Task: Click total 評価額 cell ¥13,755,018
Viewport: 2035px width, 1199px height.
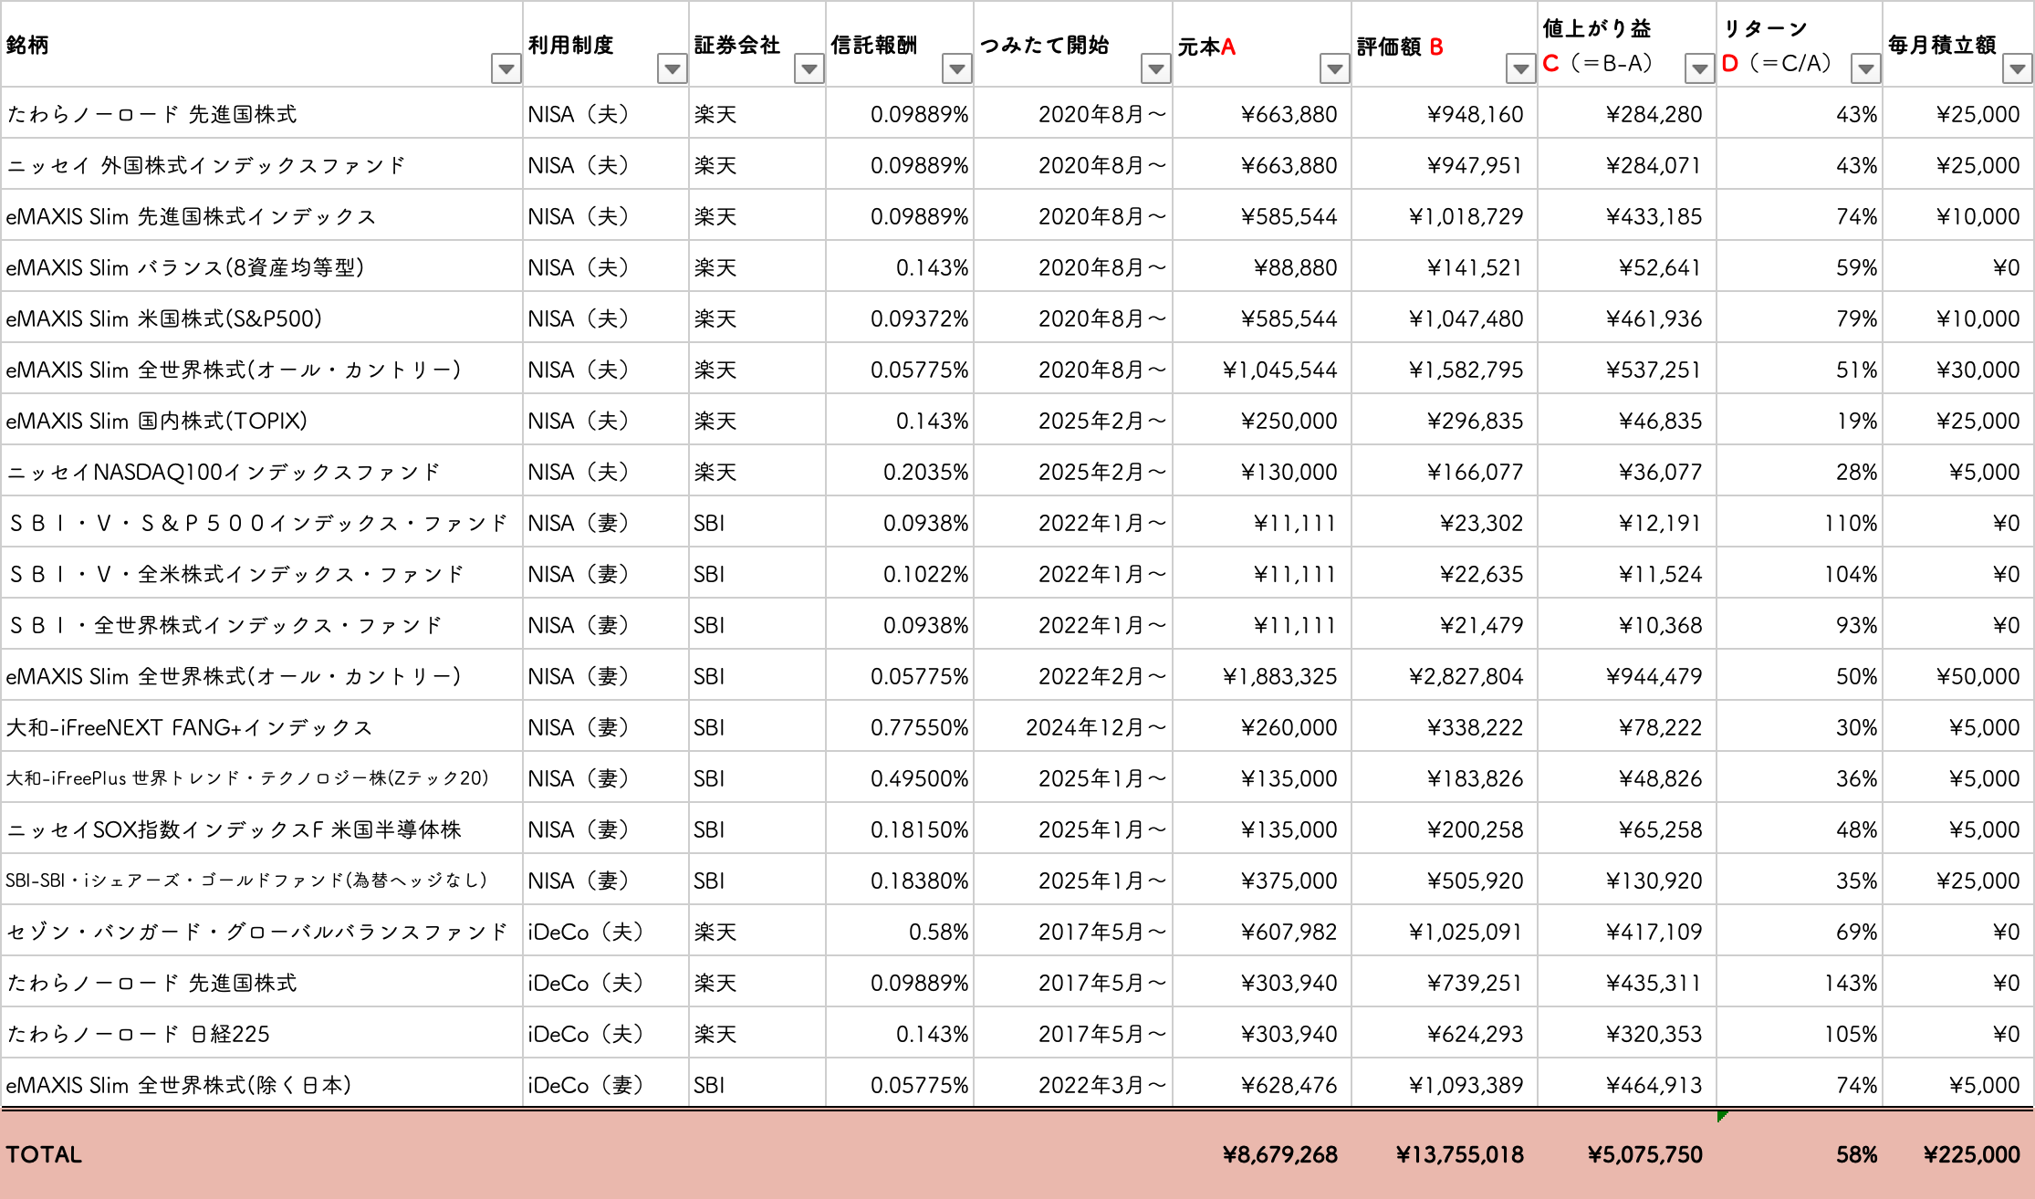Action: pyautogui.click(x=1459, y=1154)
